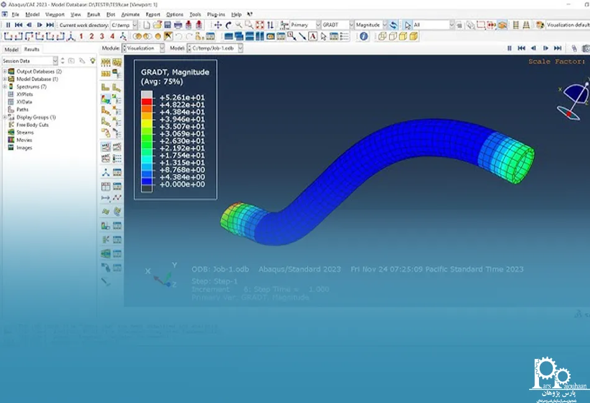Click the synchronize field output arrows icon

coord(393,25)
